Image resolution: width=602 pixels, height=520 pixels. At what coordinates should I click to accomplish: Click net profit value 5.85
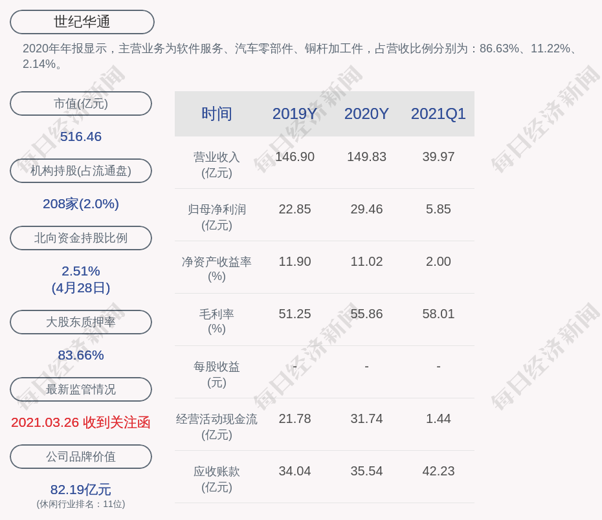point(438,209)
